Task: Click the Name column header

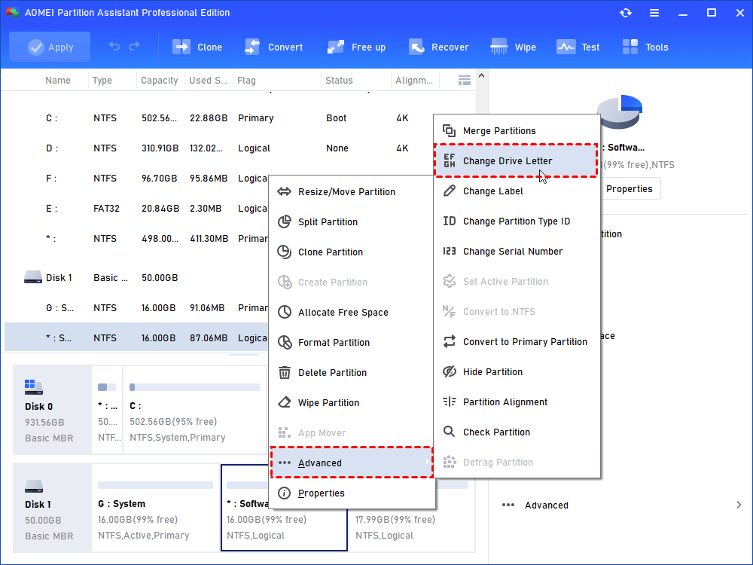Action: tap(58, 81)
